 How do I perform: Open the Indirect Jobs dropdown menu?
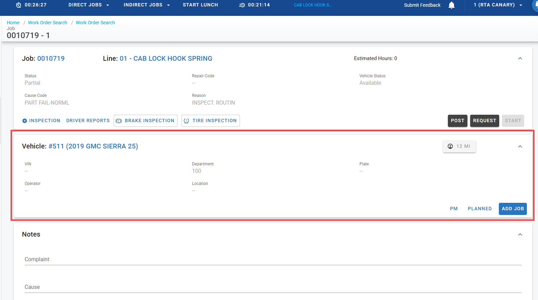pyautogui.click(x=146, y=5)
